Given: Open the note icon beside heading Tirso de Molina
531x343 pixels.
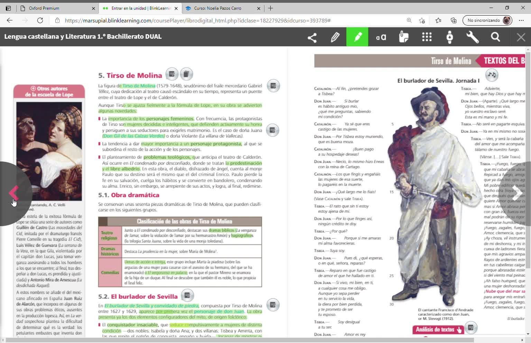Looking at the screenshot, I should click(172, 74).
